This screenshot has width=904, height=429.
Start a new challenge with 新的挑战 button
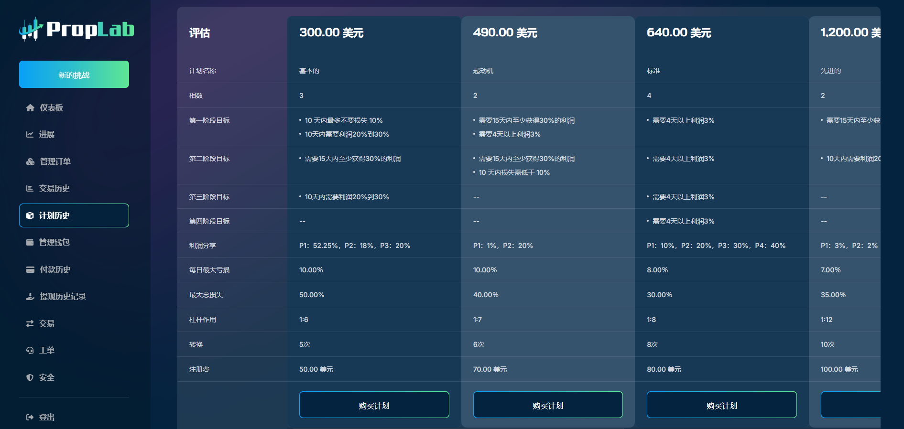[74, 75]
